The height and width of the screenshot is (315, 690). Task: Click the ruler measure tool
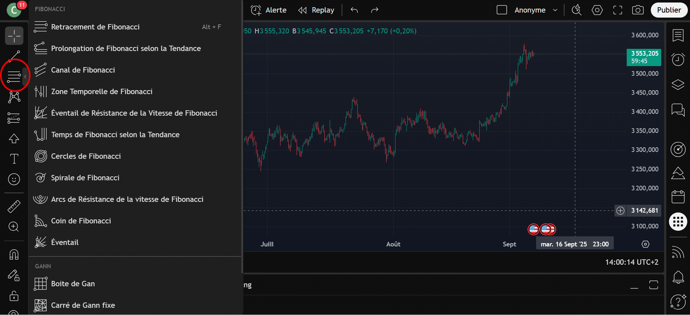click(14, 207)
